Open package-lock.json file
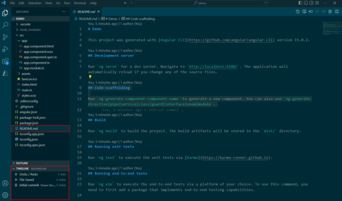The width and height of the screenshot is (342, 201). click(33, 117)
